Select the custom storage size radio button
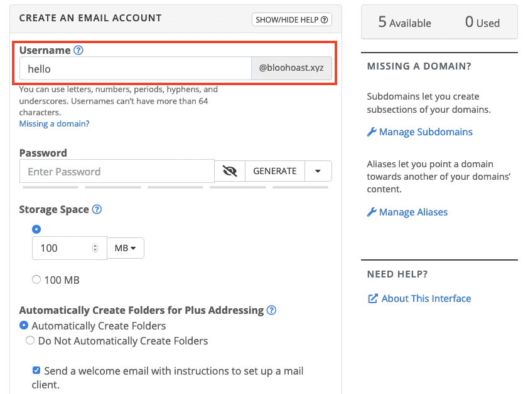The height and width of the screenshot is (394, 528). tap(36, 229)
